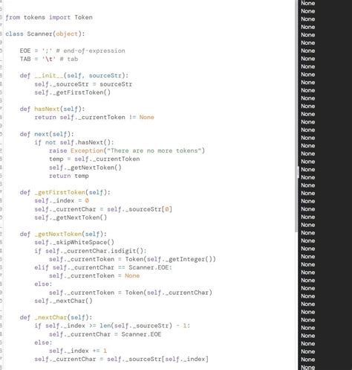Click the 'self._index += 1' line
Image resolution: width=352 pixels, height=370 pixels.
(78, 351)
